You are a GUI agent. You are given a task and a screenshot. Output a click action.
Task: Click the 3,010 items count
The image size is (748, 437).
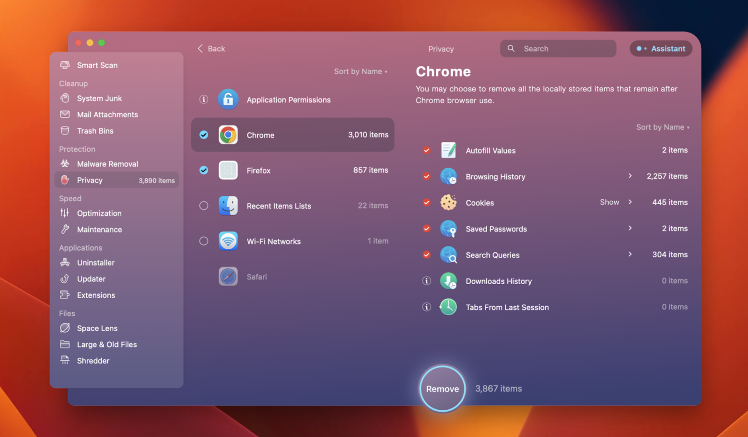coord(368,135)
